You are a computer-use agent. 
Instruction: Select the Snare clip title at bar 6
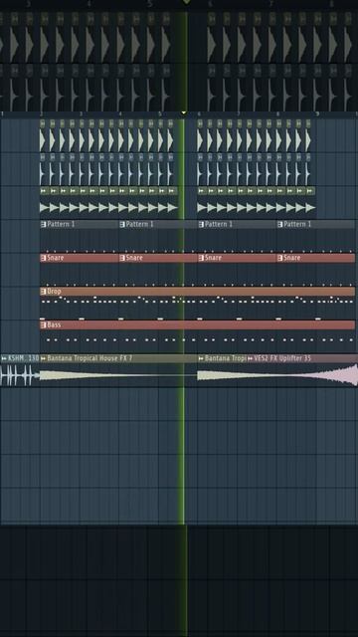click(x=213, y=258)
